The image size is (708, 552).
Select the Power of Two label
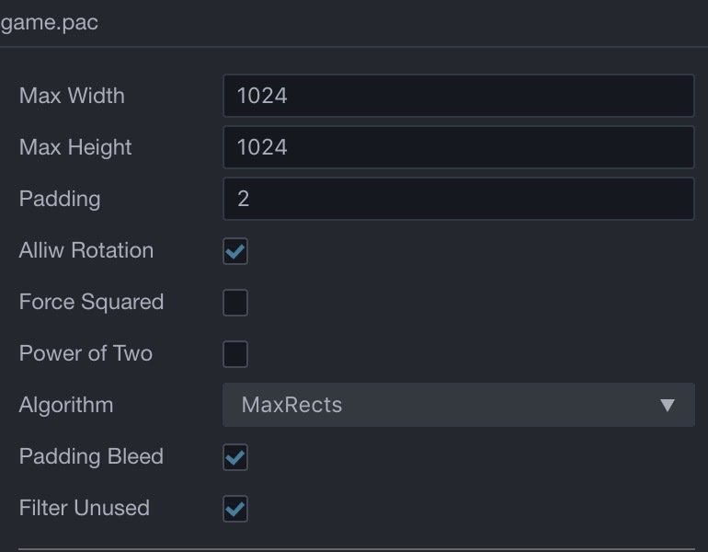pyautogui.click(x=86, y=353)
